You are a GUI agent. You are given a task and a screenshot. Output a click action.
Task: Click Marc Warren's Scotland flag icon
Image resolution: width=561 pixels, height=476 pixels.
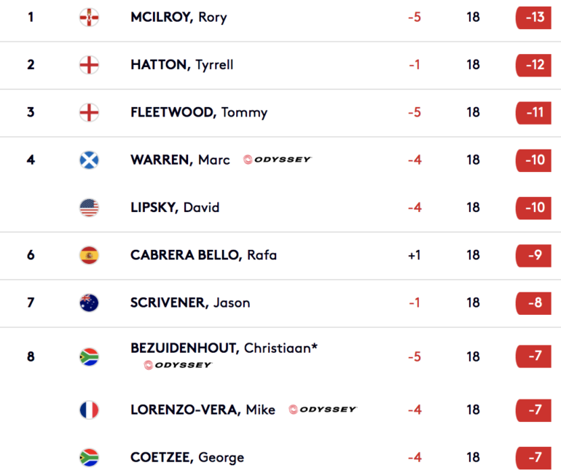pyautogui.click(x=89, y=160)
